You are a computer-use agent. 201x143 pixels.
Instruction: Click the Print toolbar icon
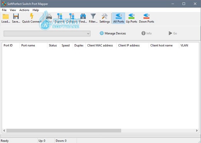(49, 16)
